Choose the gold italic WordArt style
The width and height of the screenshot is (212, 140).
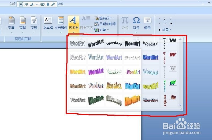click(x=114, y=86)
